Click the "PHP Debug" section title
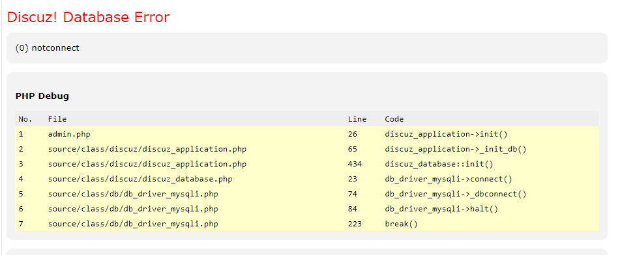 pyautogui.click(x=42, y=96)
